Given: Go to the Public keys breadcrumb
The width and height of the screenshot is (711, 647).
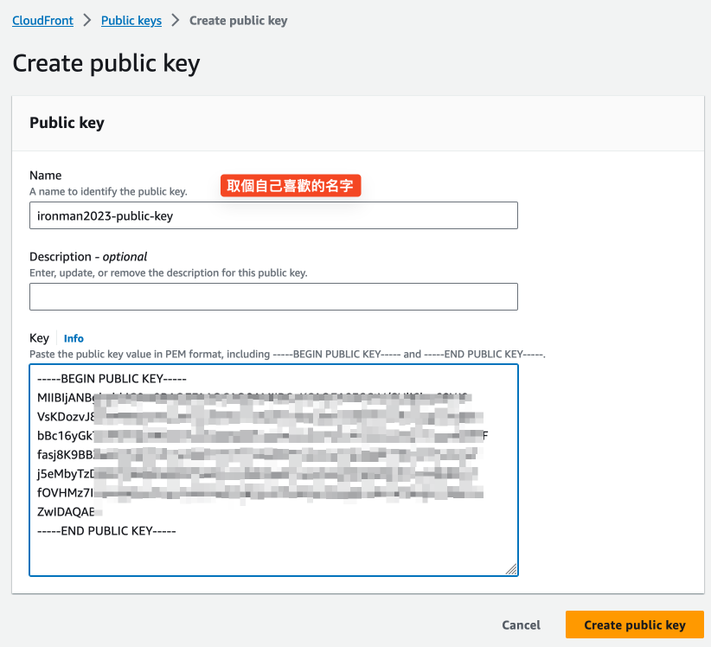Looking at the screenshot, I should [131, 20].
